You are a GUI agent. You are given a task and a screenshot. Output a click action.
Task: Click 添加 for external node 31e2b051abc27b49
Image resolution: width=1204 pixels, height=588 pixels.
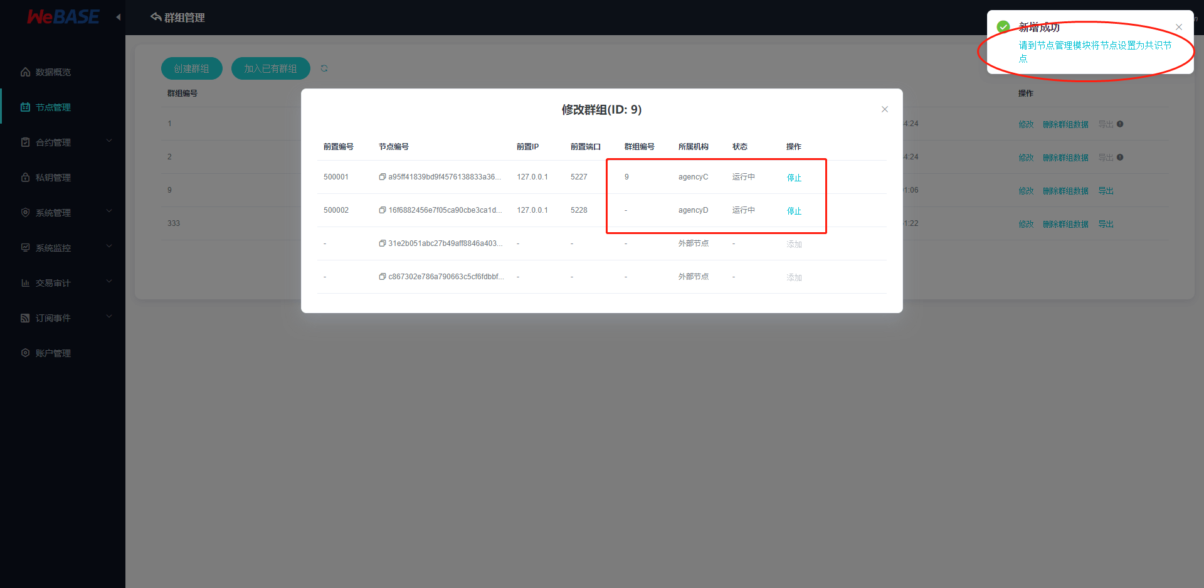click(x=794, y=244)
